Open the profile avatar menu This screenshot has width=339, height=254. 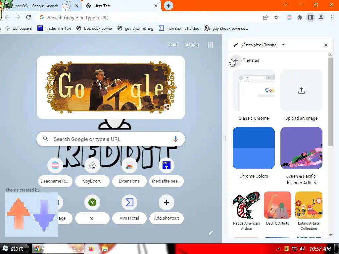coord(321,17)
